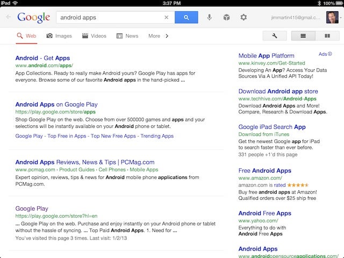The image size is (344, 258).
Task: Tap the Bluetooth status bar icon
Action: [319, 3]
